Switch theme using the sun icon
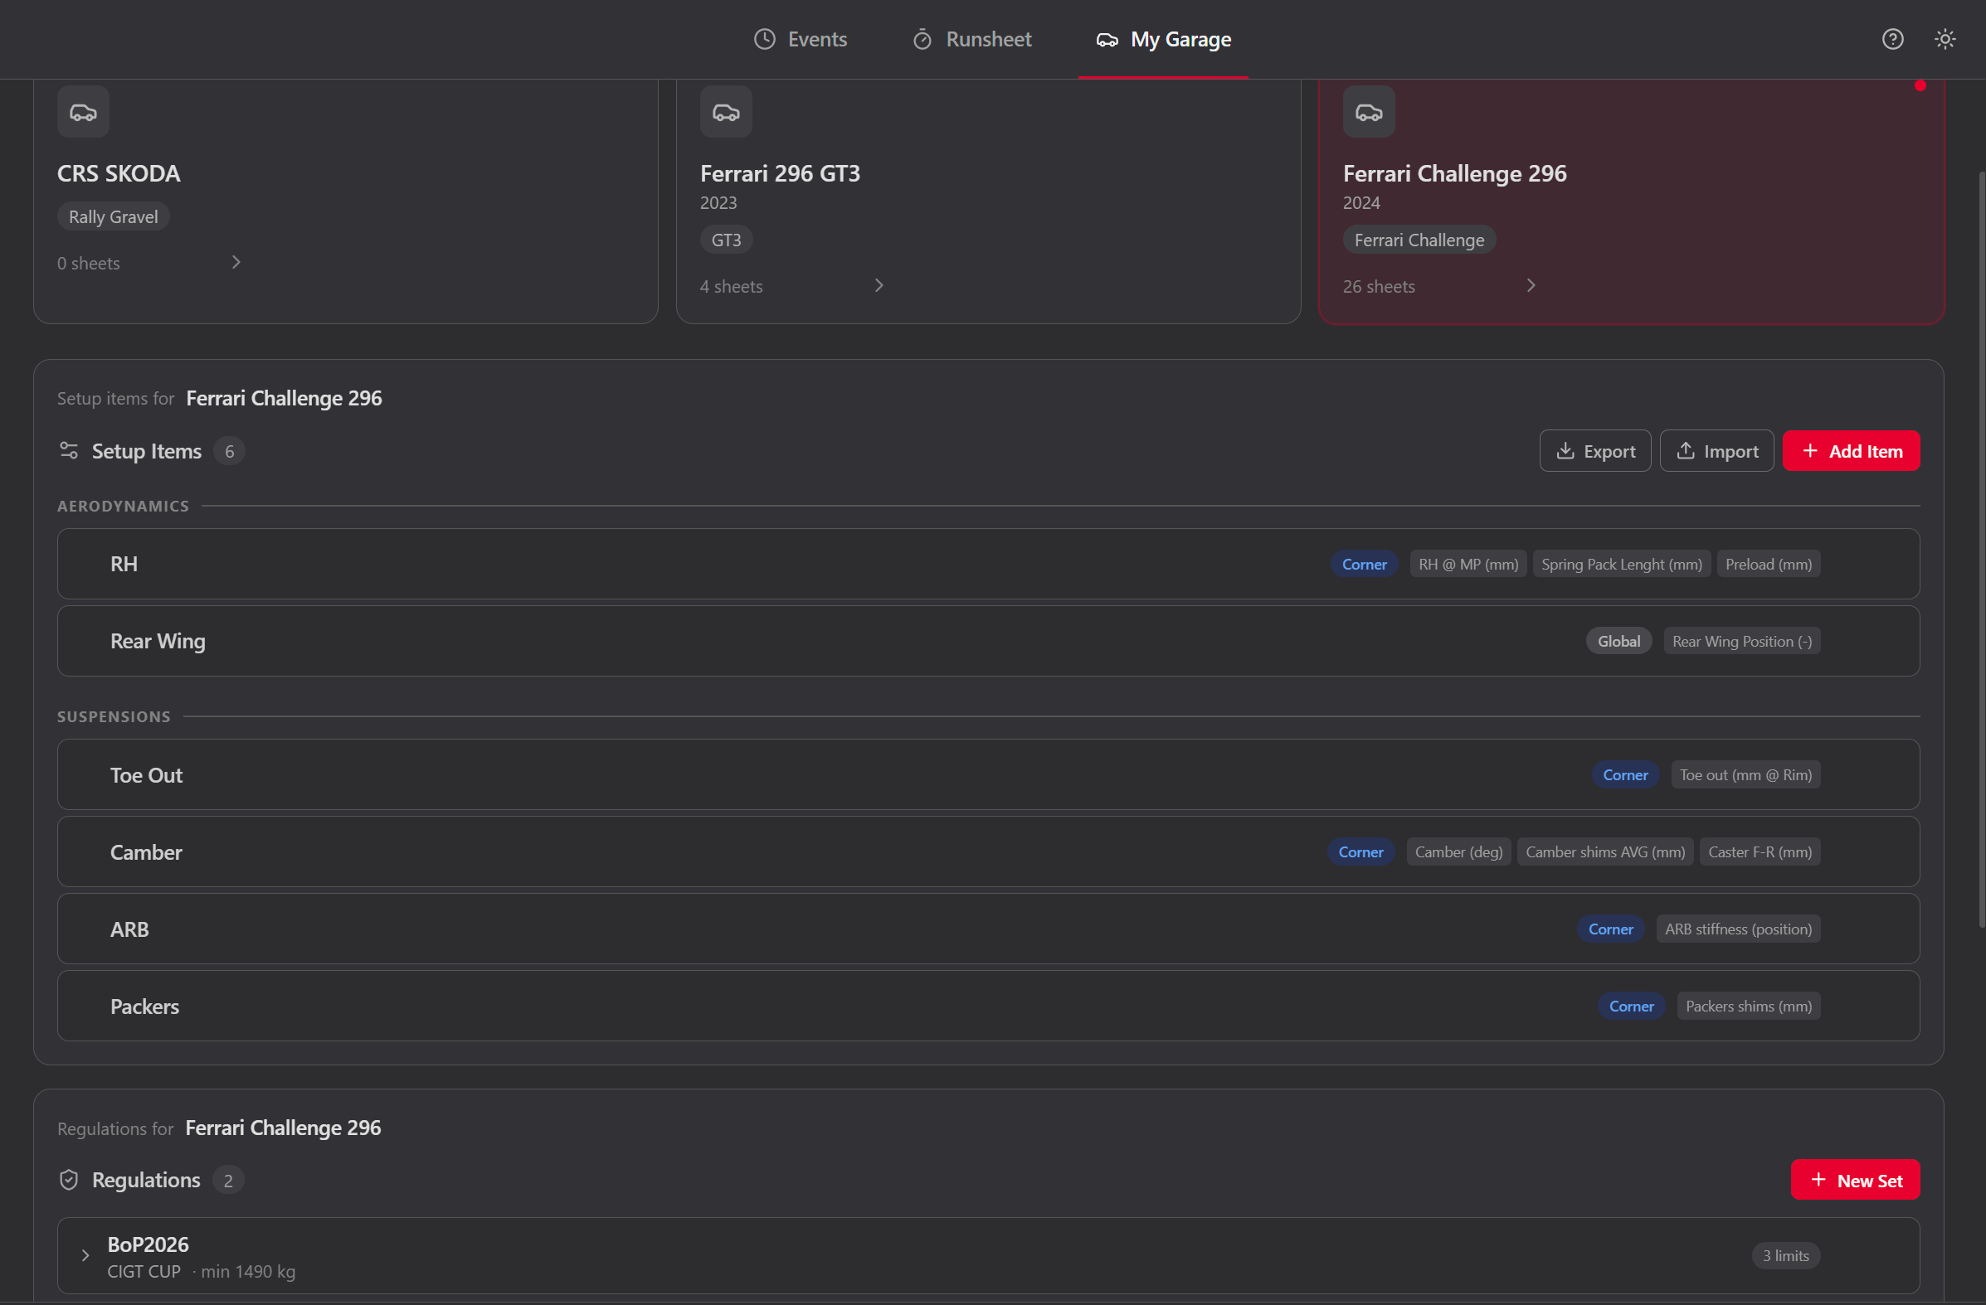The image size is (1986, 1305). click(x=1945, y=38)
